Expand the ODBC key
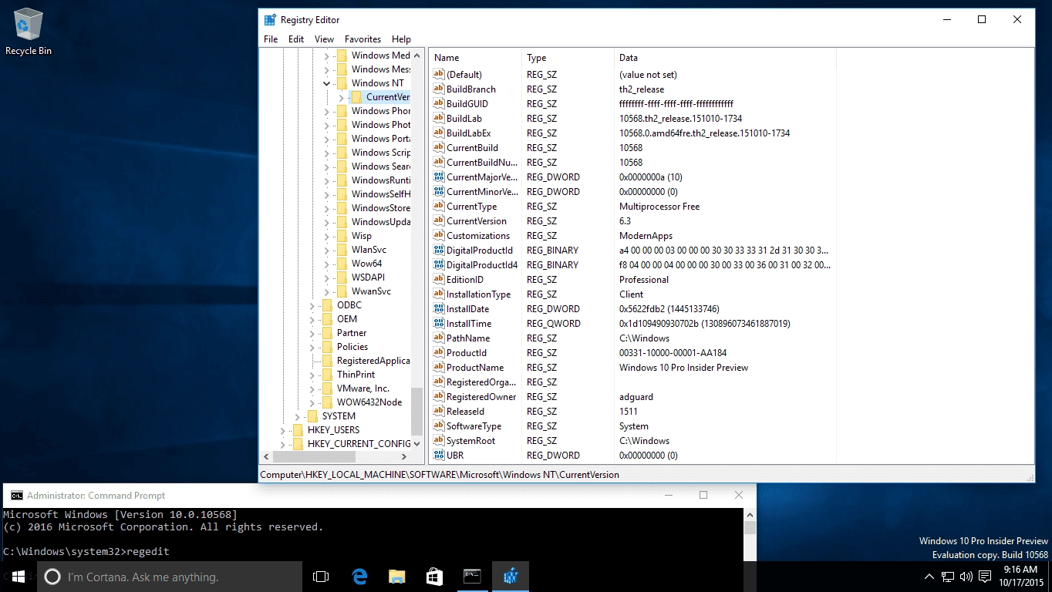 click(x=312, y=305)
